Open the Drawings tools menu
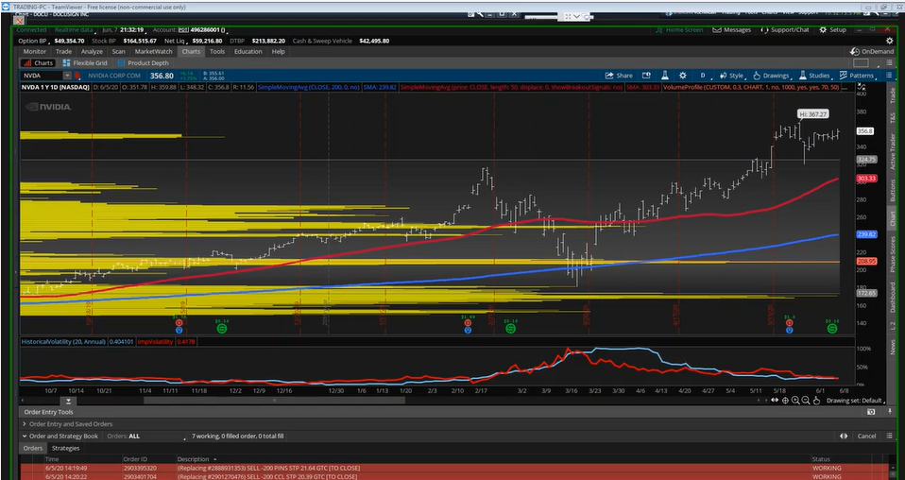Viewport: 905px width, 480px height. [x=772, y=76]
